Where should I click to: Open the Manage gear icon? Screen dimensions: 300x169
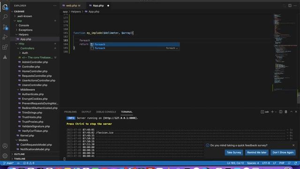5,156
